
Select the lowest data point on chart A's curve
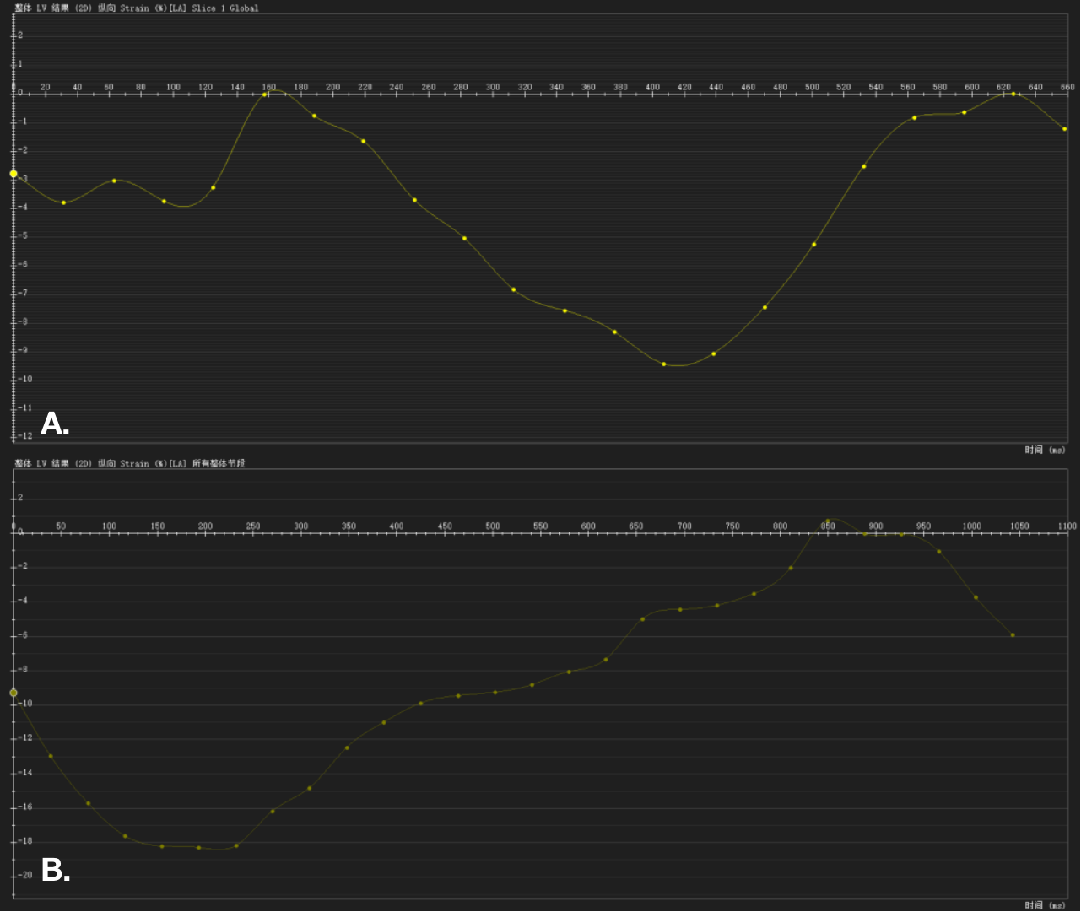tap(664, 364)
